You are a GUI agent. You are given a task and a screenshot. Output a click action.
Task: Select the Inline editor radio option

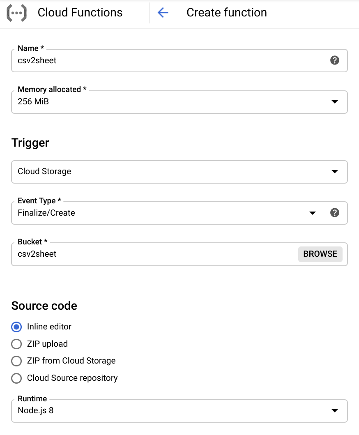click(x=16, y=327)
